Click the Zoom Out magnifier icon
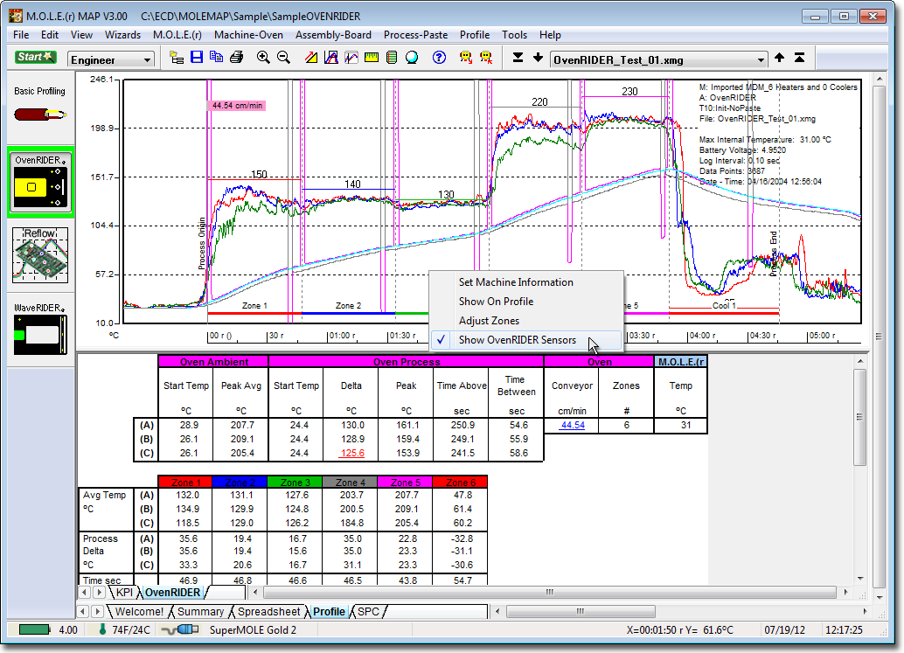The width and height of the screenshot is (904, 653). pyautogui.click(x=283, y=57)
